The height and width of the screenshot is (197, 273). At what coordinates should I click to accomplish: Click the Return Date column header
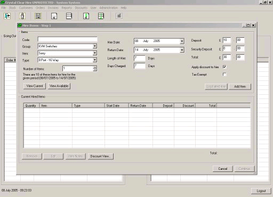pos(140,105)
